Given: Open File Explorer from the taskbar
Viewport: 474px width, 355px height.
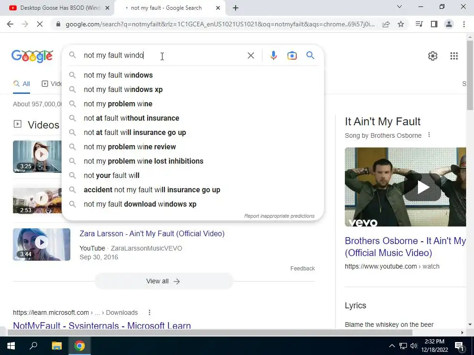Looking at the screenshot, I should [x=56, y=346].
